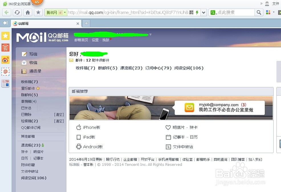This screenshot has height=192, width=281.
Task: Open the shopping 购 sidebar icon
Action: (x=5, y=48)
